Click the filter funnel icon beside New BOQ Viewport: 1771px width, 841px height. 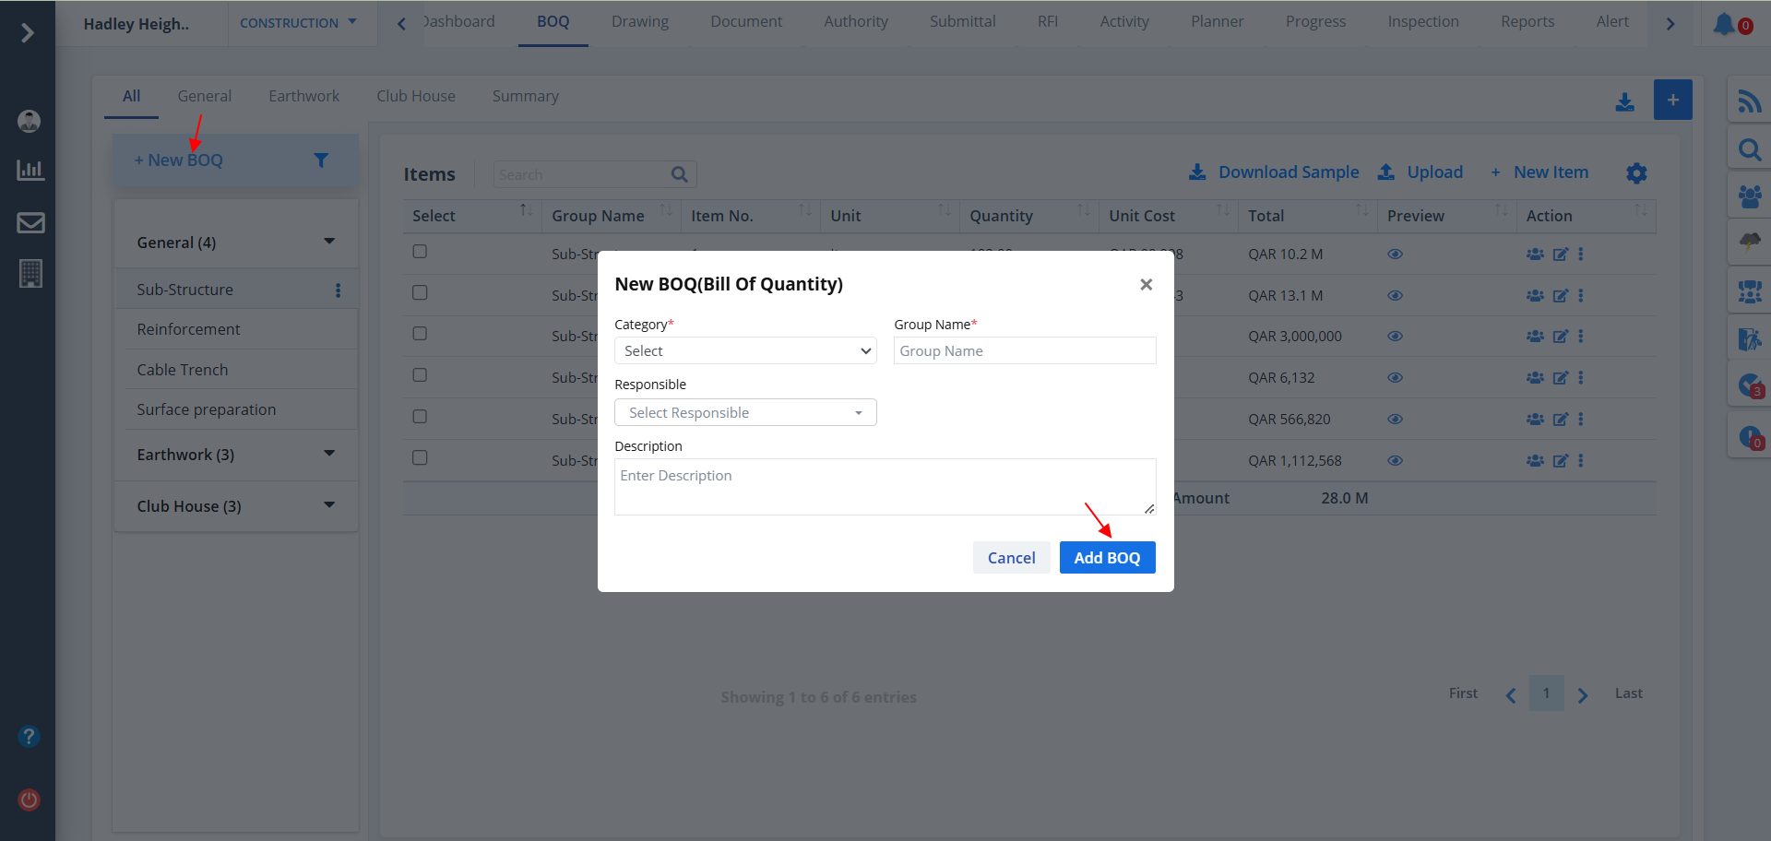pyautogui.click(x=321, y=160)
